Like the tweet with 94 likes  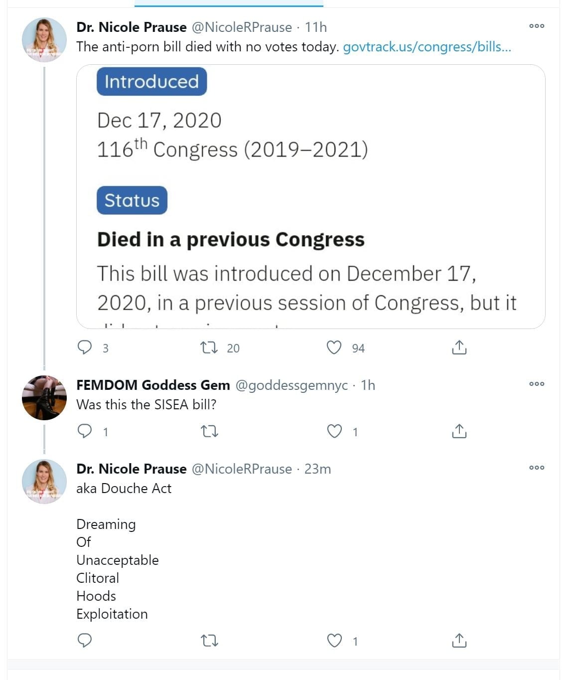click(334, 347)
